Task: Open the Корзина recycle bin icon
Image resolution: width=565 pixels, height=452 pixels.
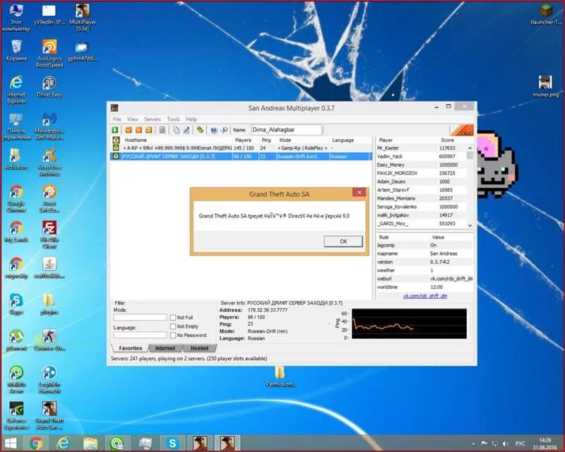Action: point(16,50)
